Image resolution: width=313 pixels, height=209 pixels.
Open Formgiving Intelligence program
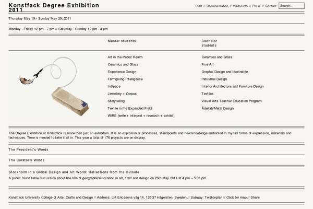125,79
